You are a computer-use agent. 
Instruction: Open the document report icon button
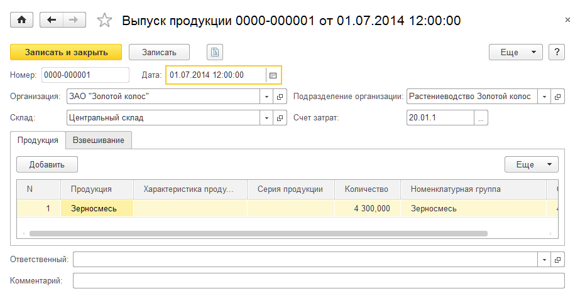[215, 52]
